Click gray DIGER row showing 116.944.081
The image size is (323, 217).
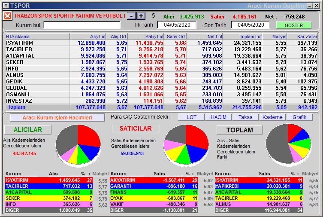(x=259, y=210)
